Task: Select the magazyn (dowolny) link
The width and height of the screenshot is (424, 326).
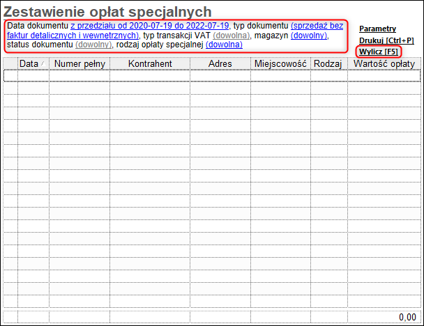Action: [x=309, y=35]
